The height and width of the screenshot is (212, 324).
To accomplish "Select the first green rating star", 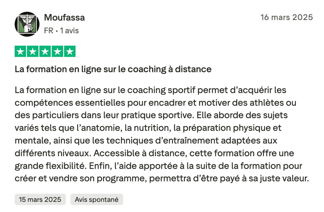I will pyautogui.click(x=20, y=51).
